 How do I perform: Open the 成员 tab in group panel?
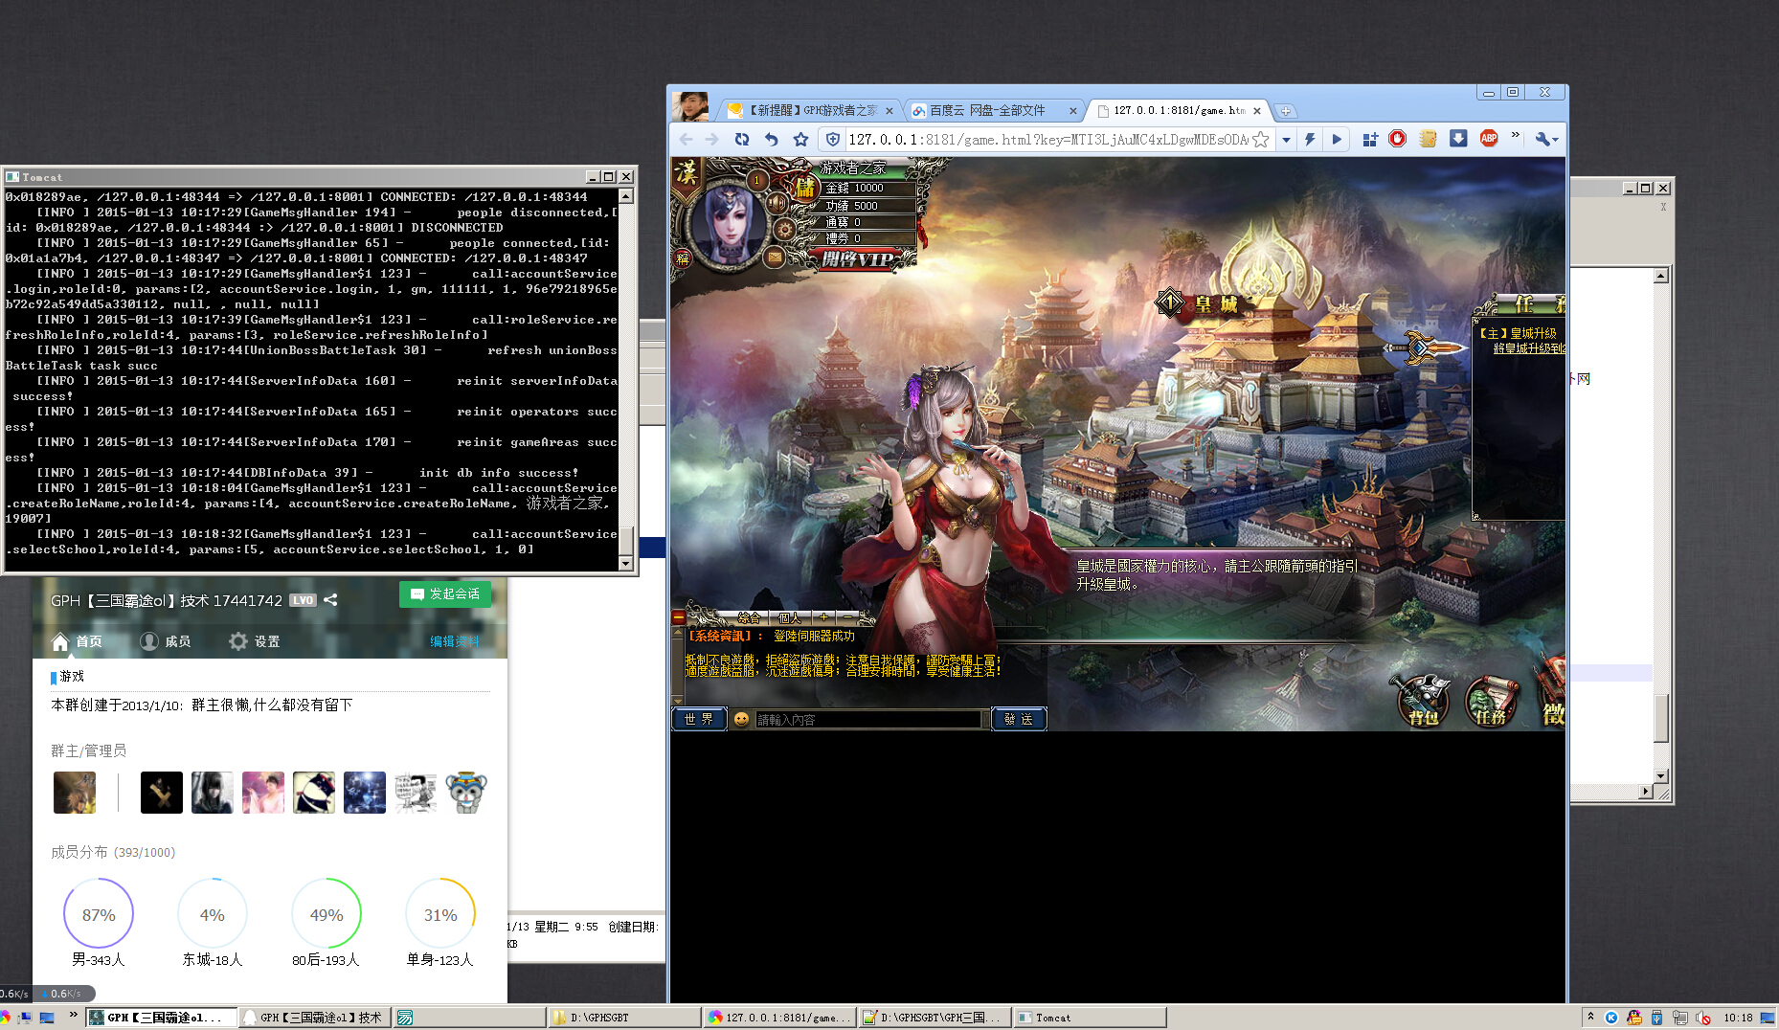(x=166, y=641)
